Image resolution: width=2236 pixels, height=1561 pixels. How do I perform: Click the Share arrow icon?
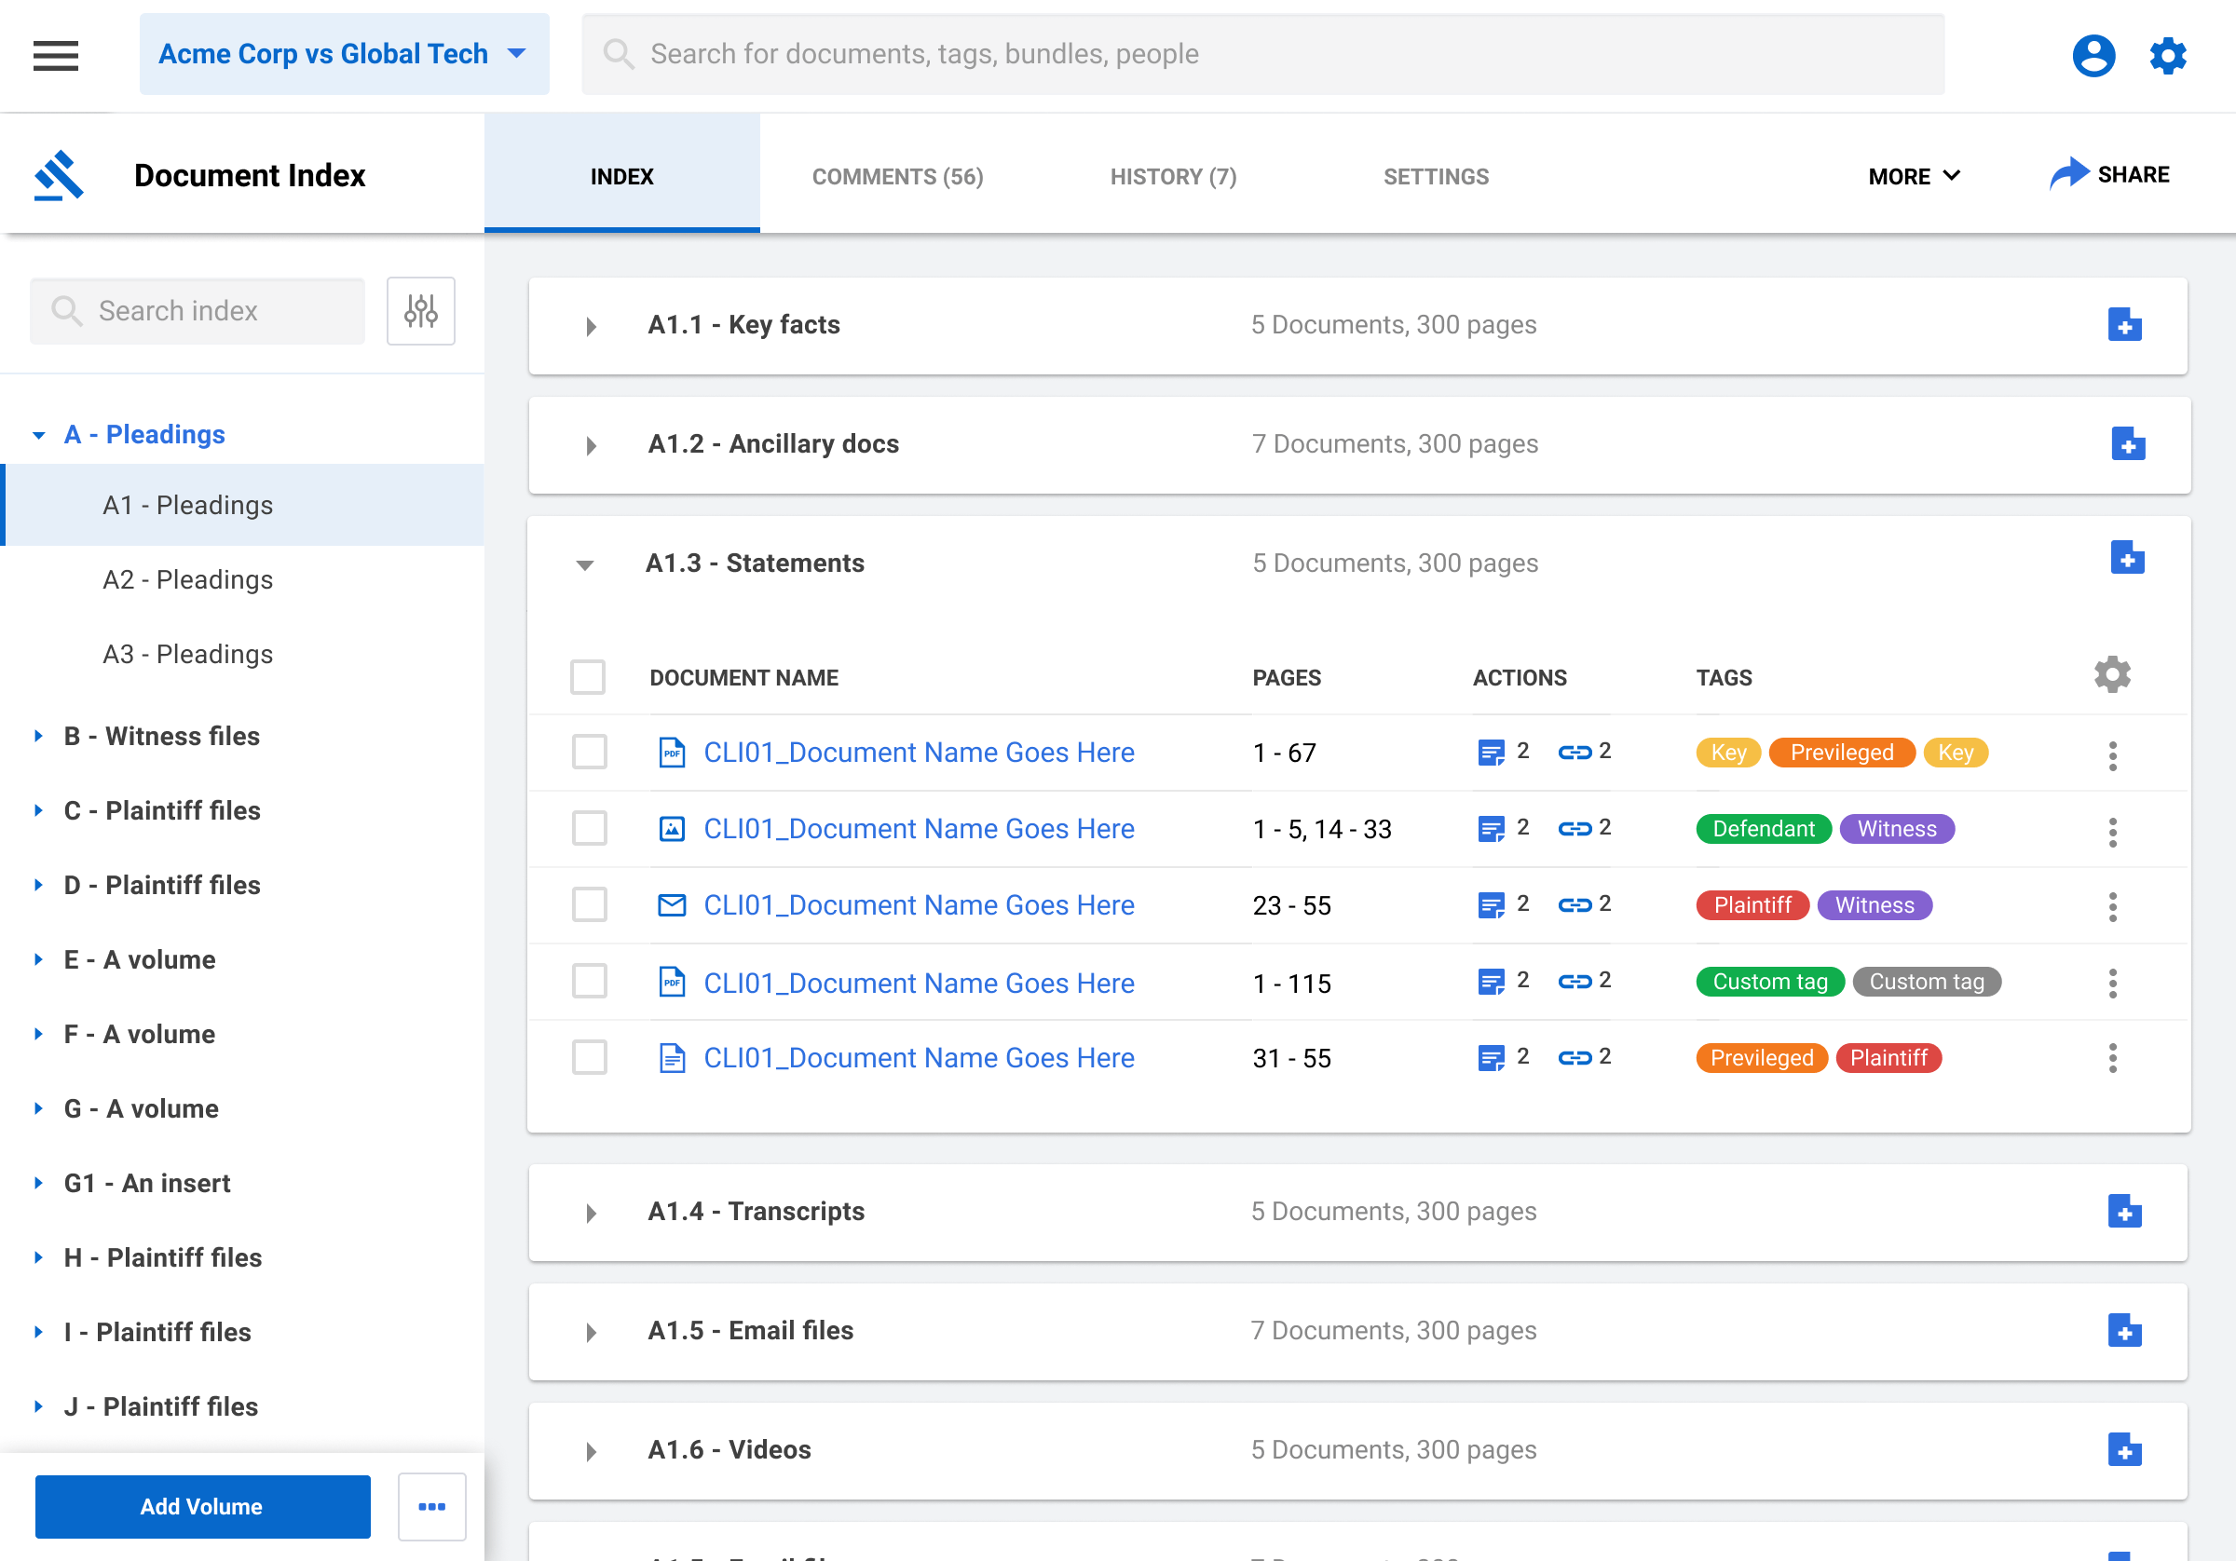2069,174
